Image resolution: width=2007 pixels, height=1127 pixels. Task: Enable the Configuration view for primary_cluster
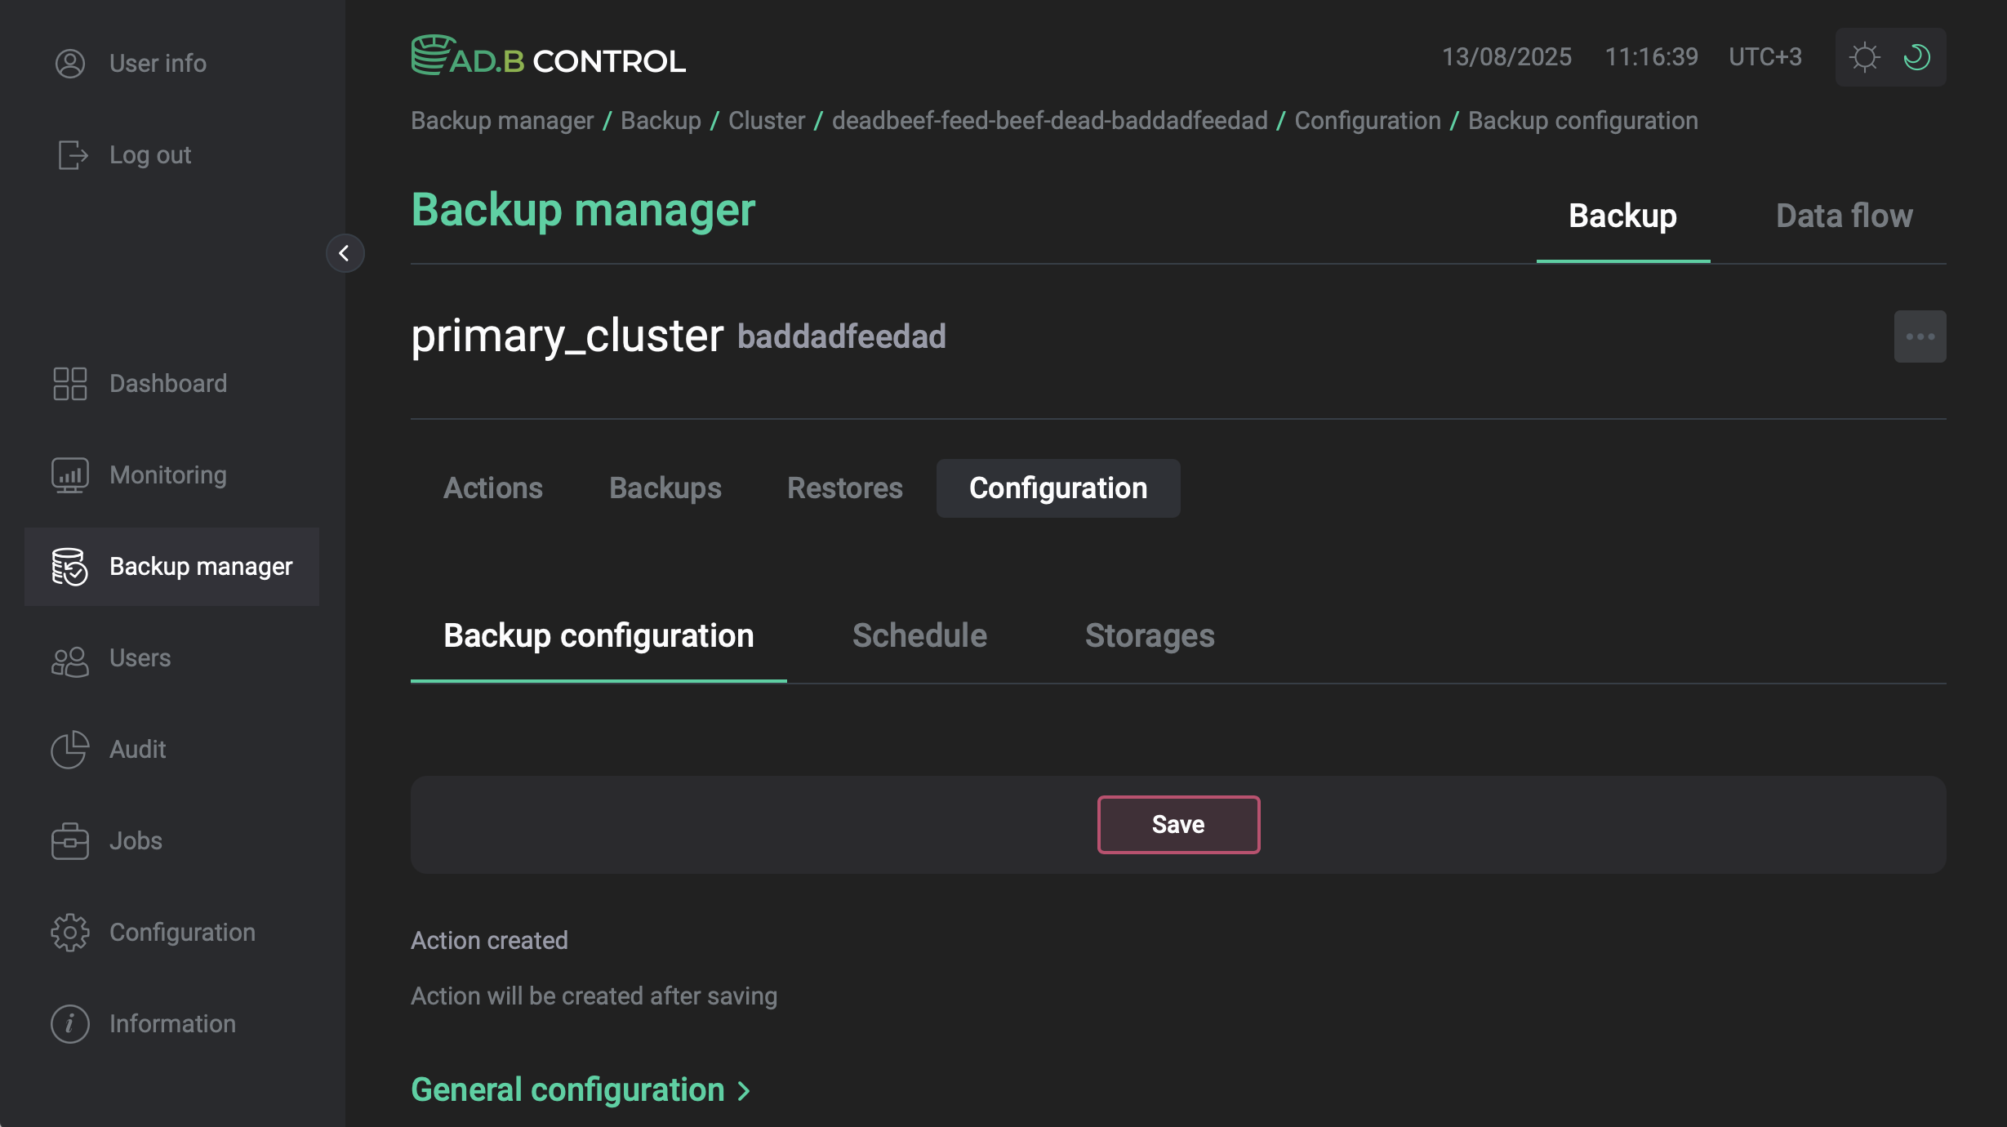point(1057,488)
